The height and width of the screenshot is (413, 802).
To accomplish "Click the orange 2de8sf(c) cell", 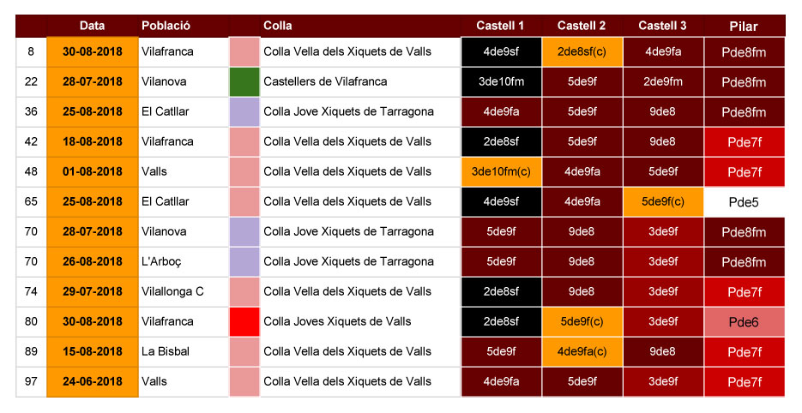I will click(x=582, y=51).
